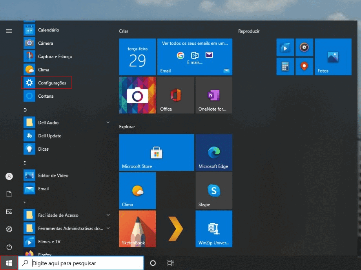This screenshot has height=270, width=361.
Task: Open Clima in the app list
Action: click(67, 69)
